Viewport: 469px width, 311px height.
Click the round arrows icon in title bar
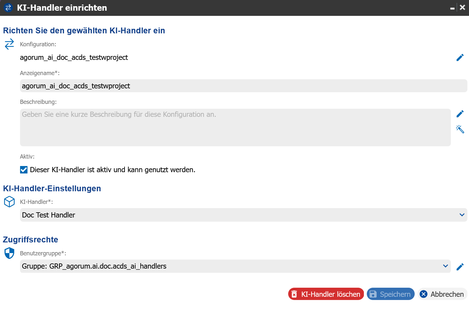coord(8,8)
